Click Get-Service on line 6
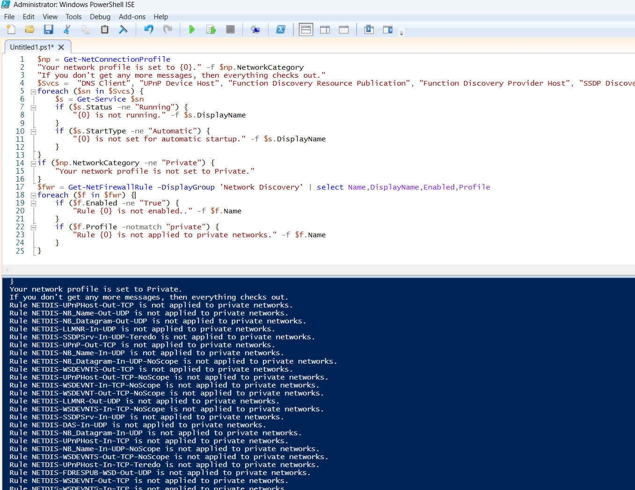Image resolution: width=635 pixels, height=490 pixels. (102, 99)
